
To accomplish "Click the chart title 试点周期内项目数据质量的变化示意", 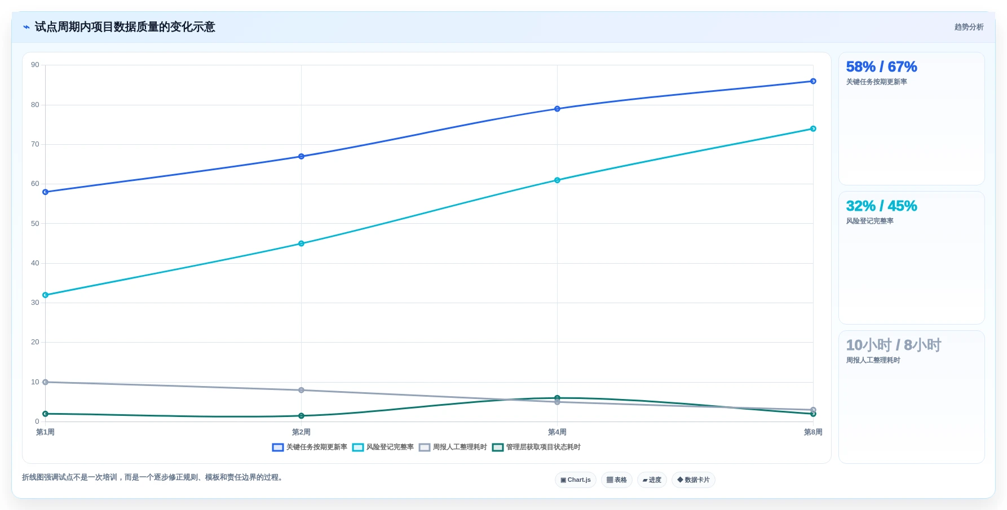I will (125, 27).
